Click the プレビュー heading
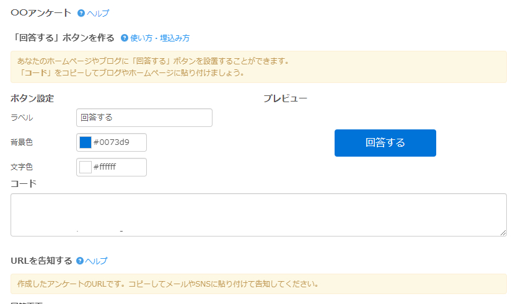The height and width of the screenshot is (304, 518). (x=285, y=98)
